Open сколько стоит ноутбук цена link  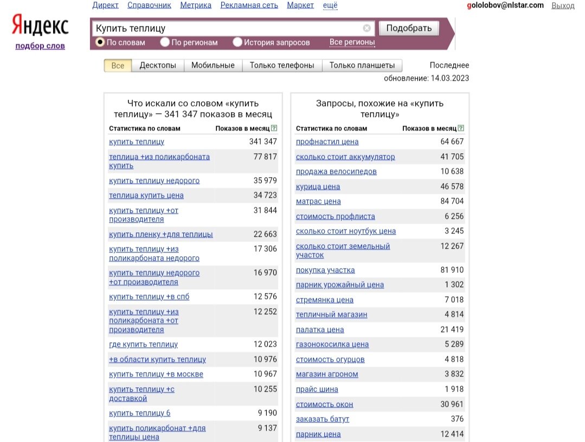pos(346,231)
